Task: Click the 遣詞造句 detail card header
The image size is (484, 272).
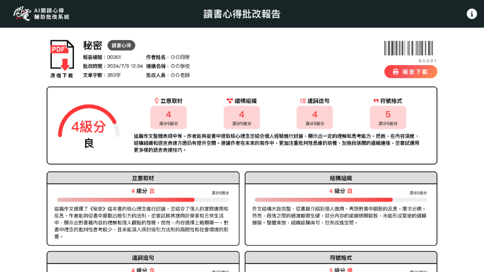Action: point(143,257)
